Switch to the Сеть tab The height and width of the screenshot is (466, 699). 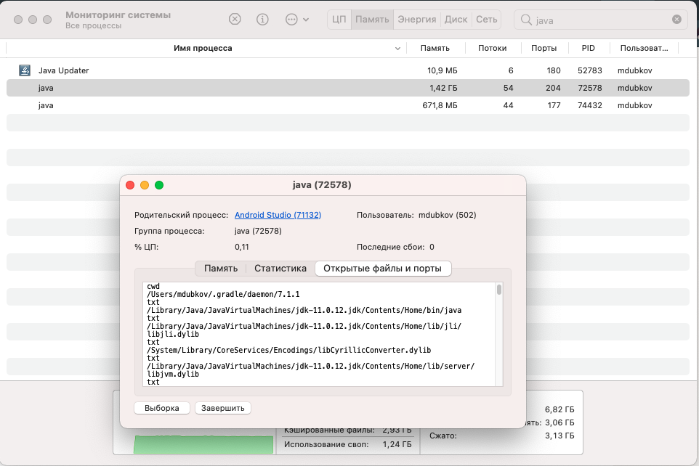(486, 20)
